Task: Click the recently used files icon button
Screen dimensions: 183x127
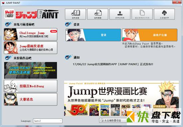Action: click(142, 14)
